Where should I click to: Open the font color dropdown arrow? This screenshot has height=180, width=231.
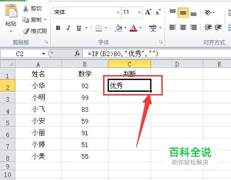click(x=140, y=28)
